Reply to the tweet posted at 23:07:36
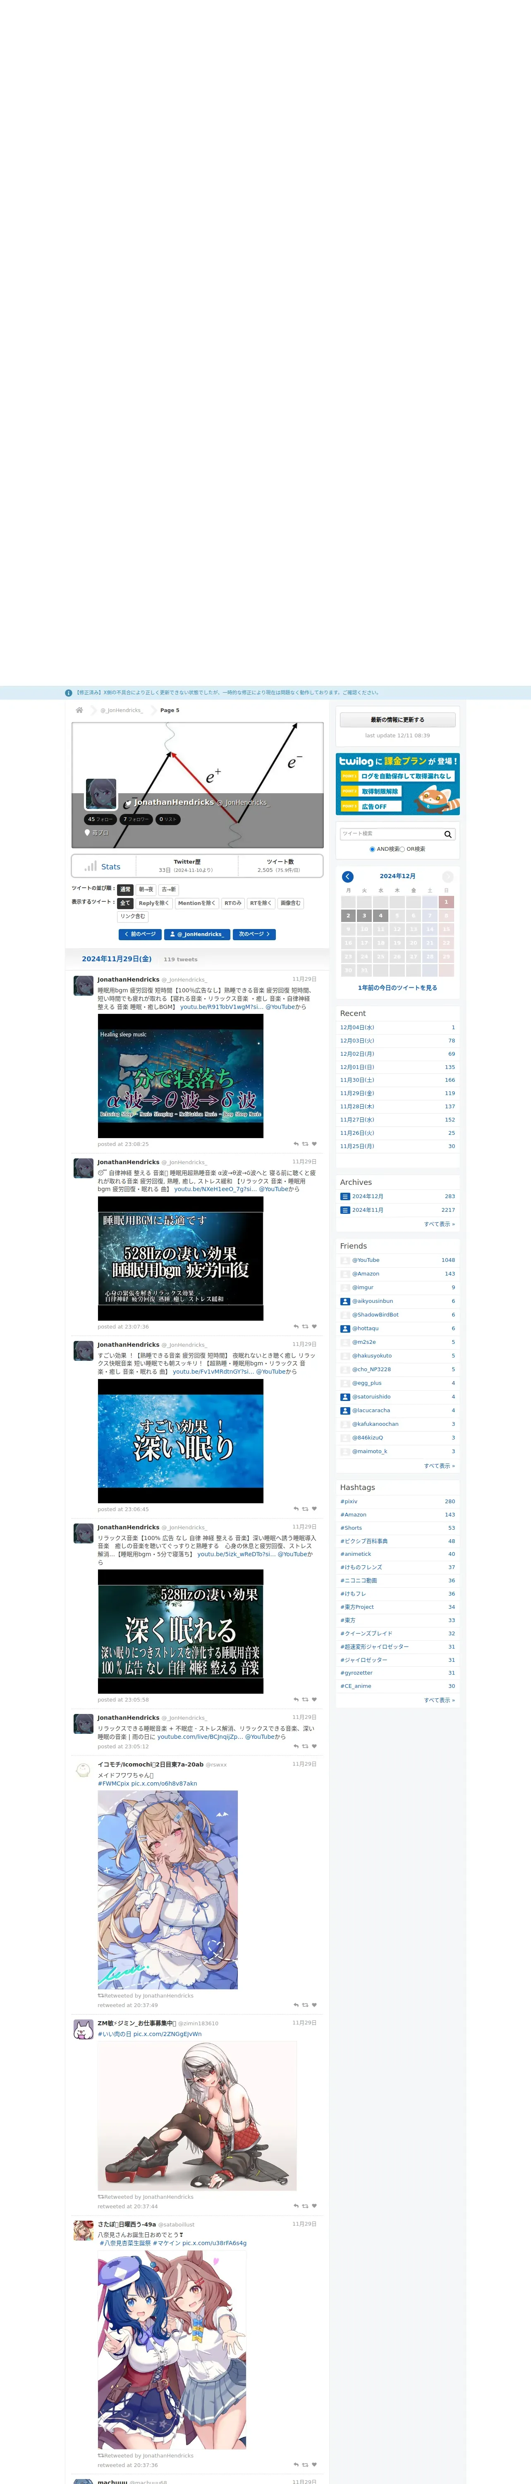 click(x=296, y=1326)
